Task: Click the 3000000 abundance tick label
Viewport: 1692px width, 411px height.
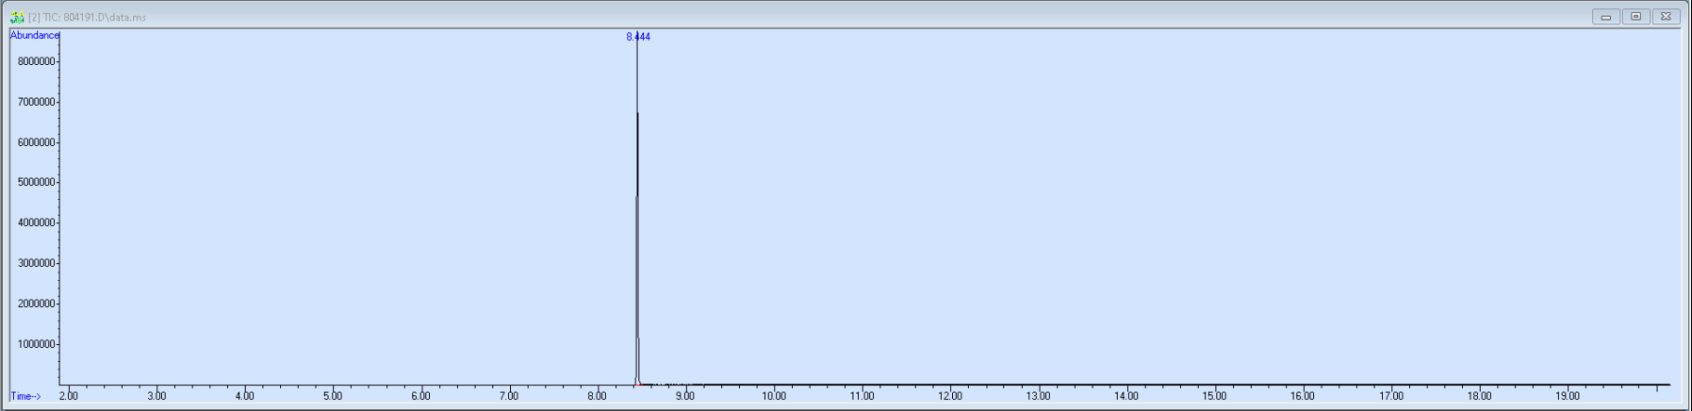Action: click(x=37, y=263)
